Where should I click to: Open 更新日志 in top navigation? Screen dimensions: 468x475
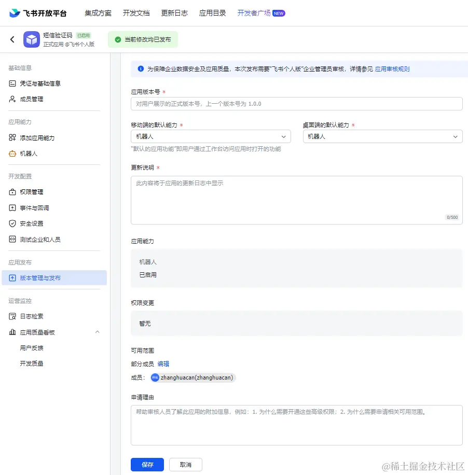pyautogui.click(x=174, y=13)
